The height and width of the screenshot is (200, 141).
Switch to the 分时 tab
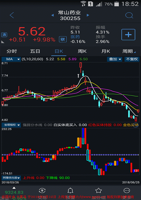tap(12, 51)
